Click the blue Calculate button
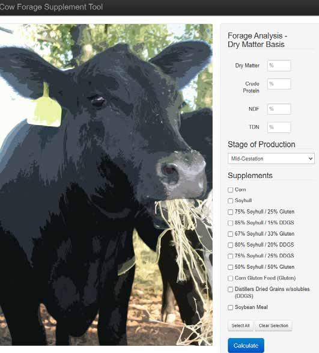Image resolution: width=319 pixels, height=353 pixels. coord(246,345)
